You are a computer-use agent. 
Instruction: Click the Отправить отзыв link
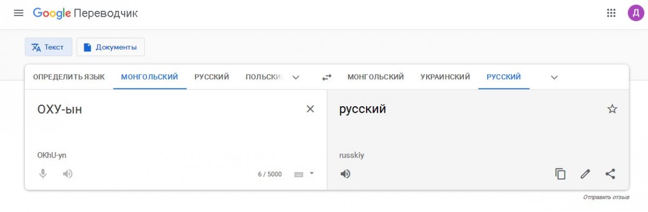click(606, 197)
